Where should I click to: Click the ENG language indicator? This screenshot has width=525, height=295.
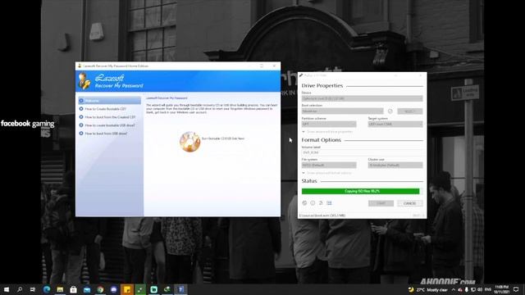488,289
